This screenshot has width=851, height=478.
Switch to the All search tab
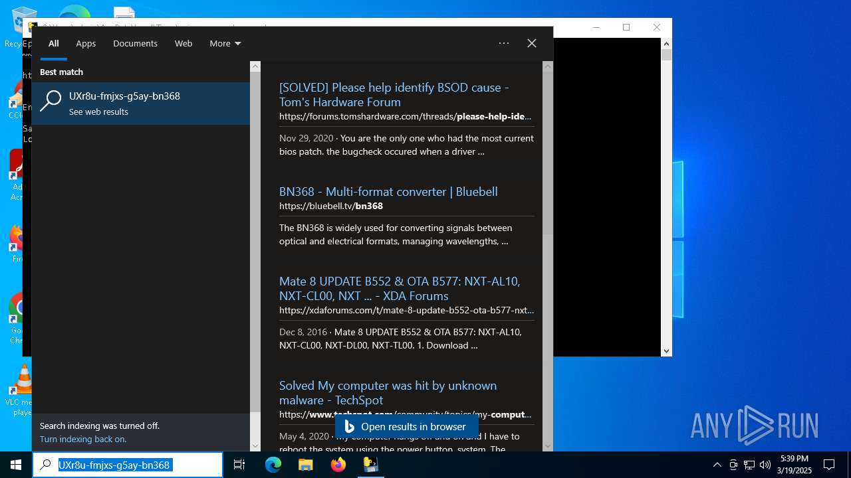click(54, 43)
